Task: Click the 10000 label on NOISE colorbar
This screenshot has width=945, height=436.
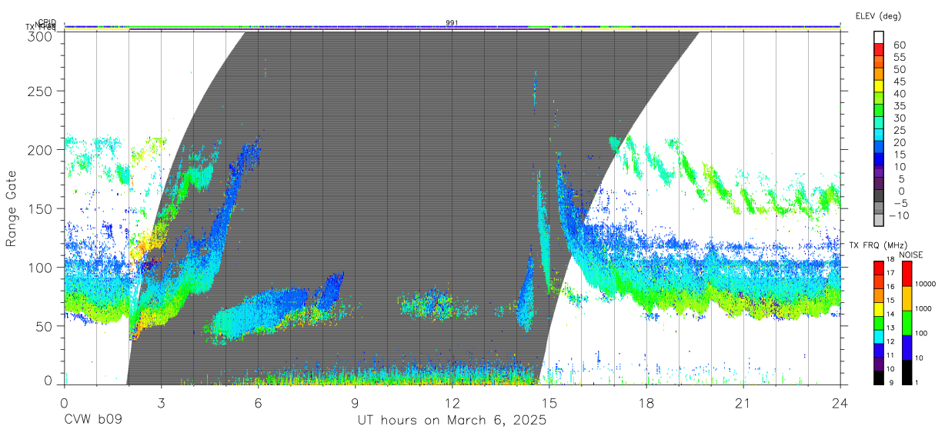Action: click(x=925, y=285)
